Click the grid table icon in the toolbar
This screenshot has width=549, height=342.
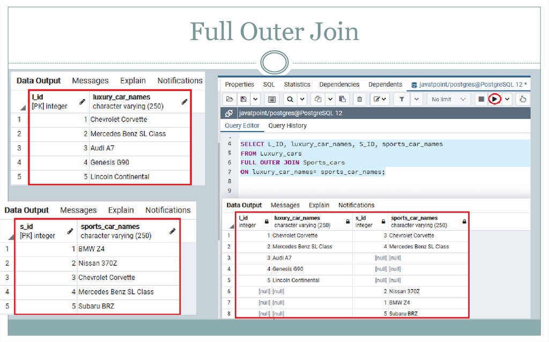(x=272, y=100)
